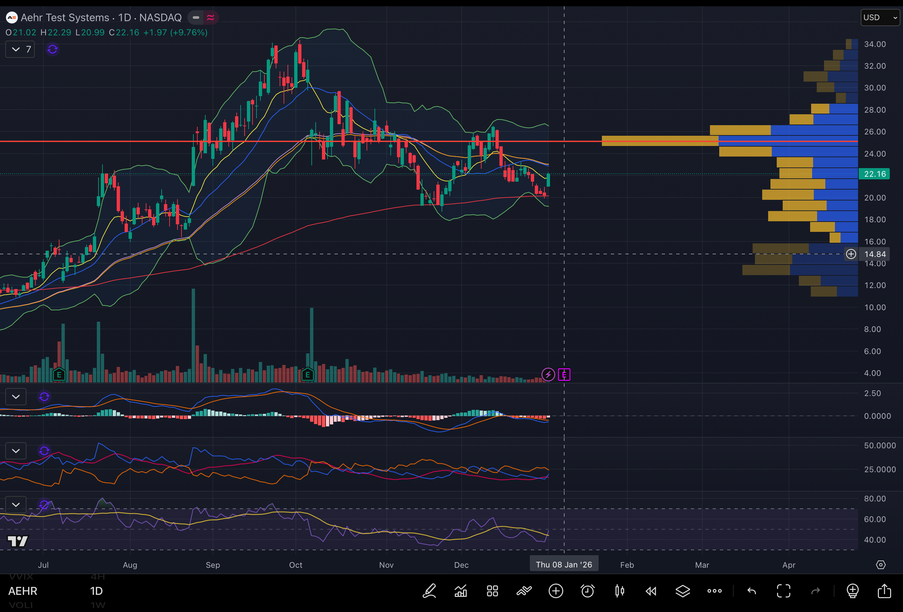The height and width of the screenshot is (612, 903).
Task: Toggle the pink approximate-data indicator
Action: (211, 18)
